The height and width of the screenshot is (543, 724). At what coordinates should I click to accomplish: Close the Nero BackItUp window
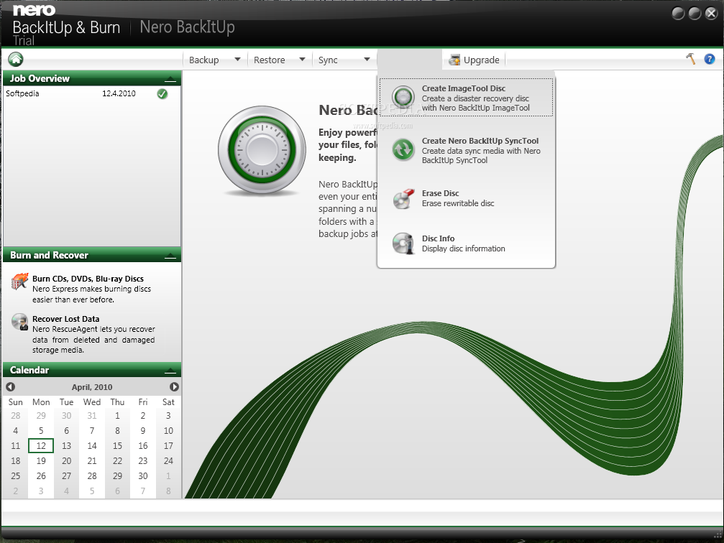(712, 14)
